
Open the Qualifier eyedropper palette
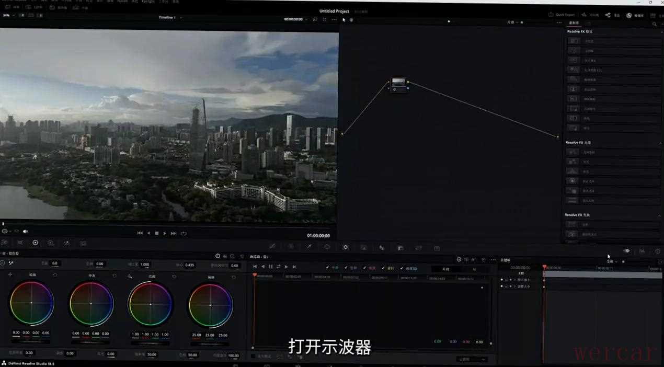click(309, 247)
